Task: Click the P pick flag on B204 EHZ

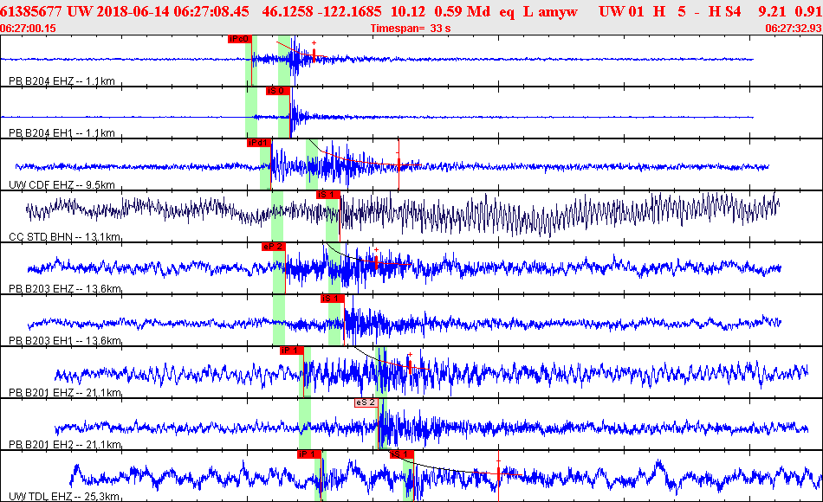Action: (239, 39)
